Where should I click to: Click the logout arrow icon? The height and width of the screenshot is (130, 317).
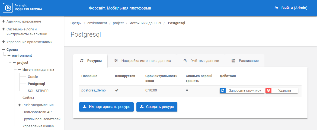[x=276, y=8]
